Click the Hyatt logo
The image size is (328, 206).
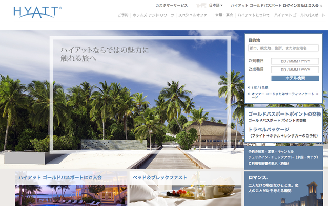coord(37,12)
